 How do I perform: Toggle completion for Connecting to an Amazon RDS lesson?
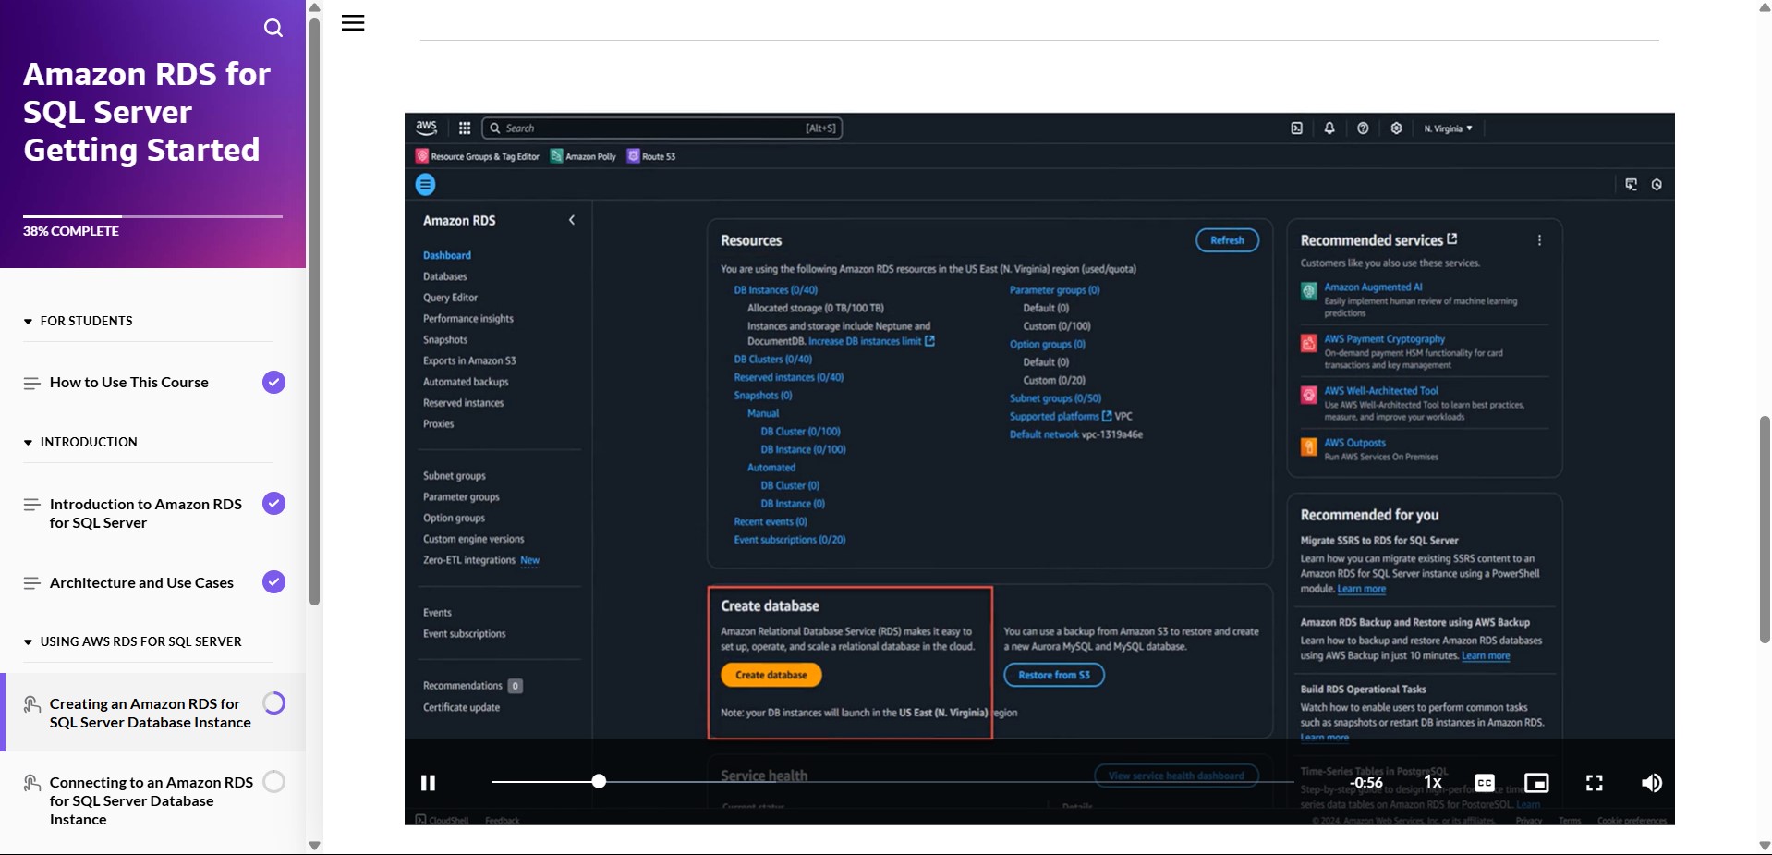point(273,782)
